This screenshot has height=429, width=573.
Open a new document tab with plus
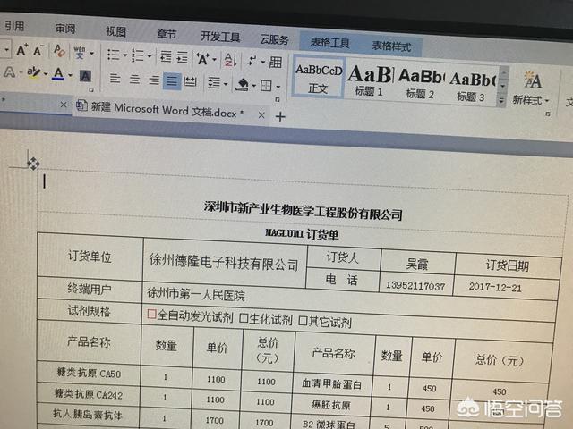(x=280, y=117)
